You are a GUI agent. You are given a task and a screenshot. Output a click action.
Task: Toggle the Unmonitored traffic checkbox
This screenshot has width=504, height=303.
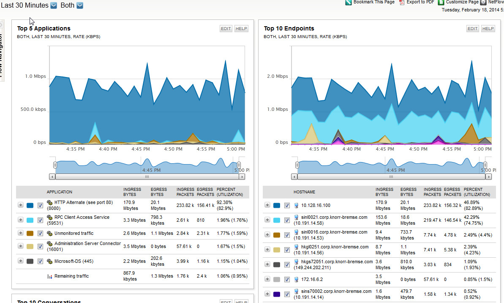tap(40, 234)
